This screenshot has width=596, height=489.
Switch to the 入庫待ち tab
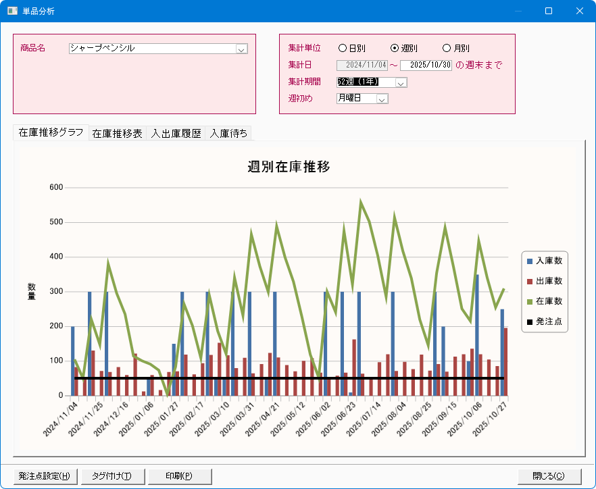coord(229,134)
